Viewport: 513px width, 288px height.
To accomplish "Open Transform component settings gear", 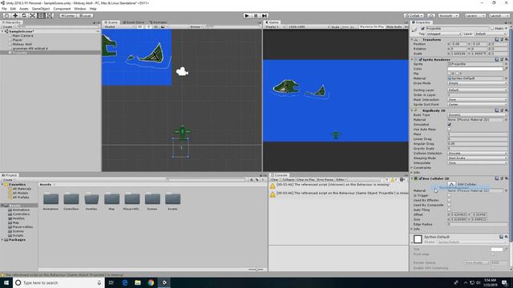I will point(506,39).
